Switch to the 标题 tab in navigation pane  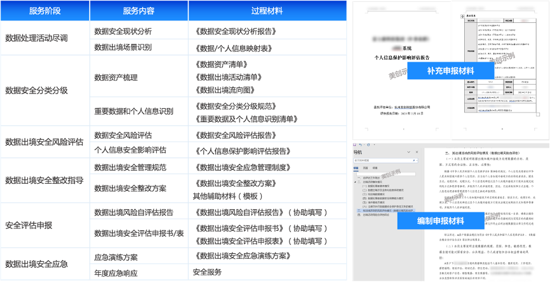(x=356, y=169)
